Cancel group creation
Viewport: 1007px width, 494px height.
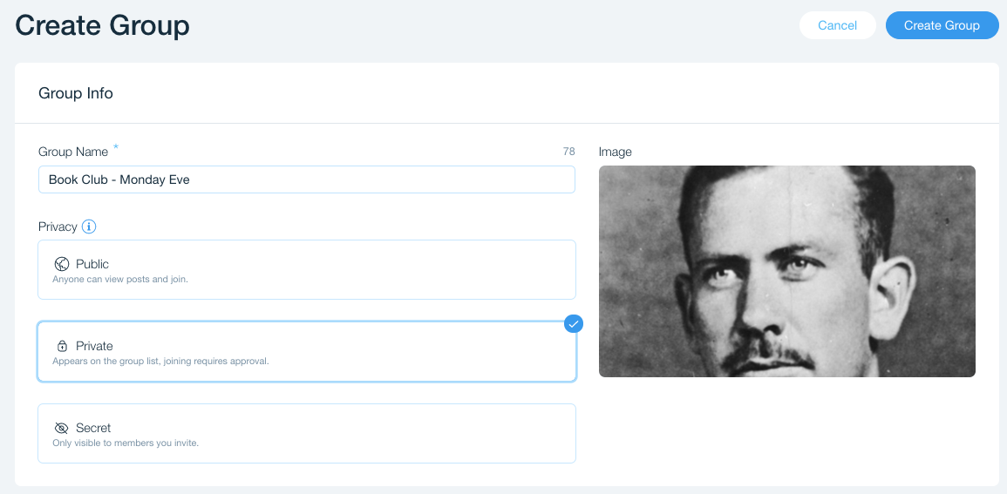[x=837, y=25]
